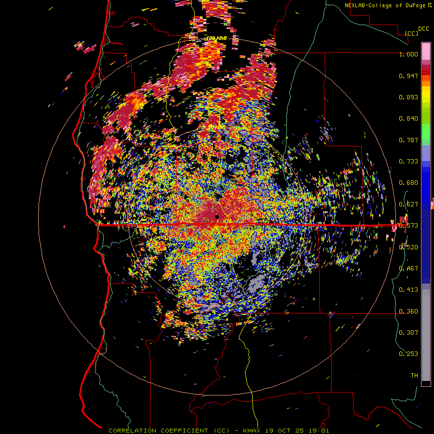Viewport: 434px width, 434px height.
Task: Click the 0.307 color scale value
Action: (408, 332)
